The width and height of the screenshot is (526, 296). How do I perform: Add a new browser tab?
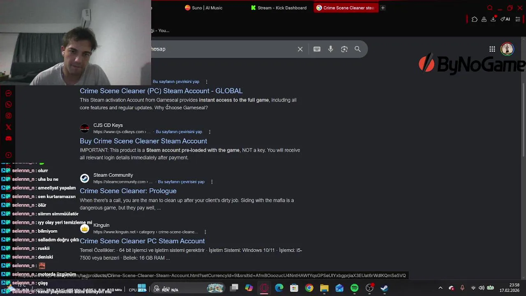point(383,8)
